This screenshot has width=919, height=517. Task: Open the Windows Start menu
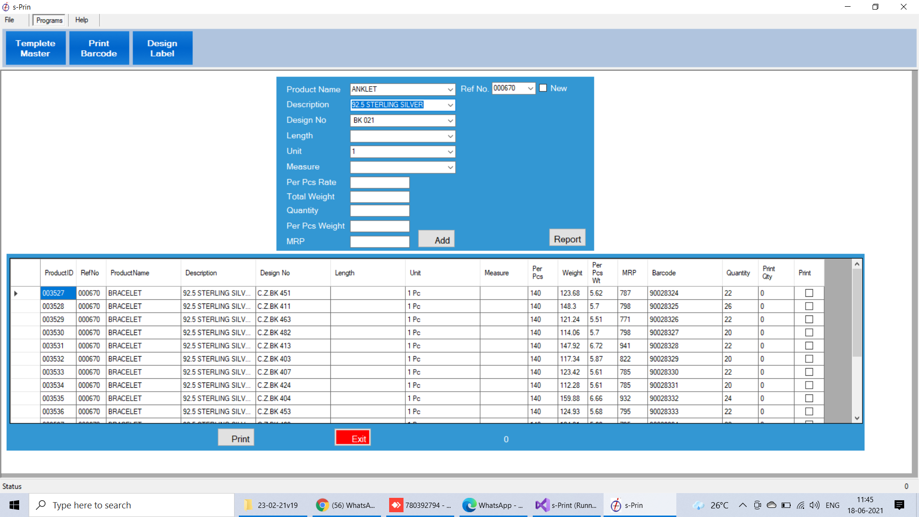click(x=14, y=505)
